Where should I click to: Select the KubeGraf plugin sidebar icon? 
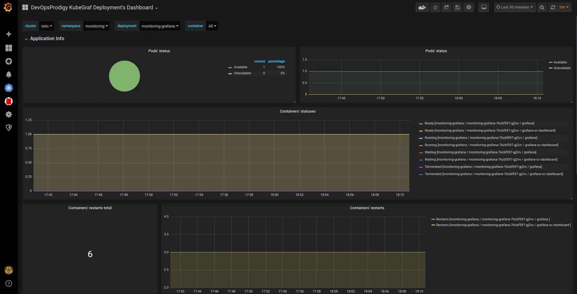[x=9, y=88]
